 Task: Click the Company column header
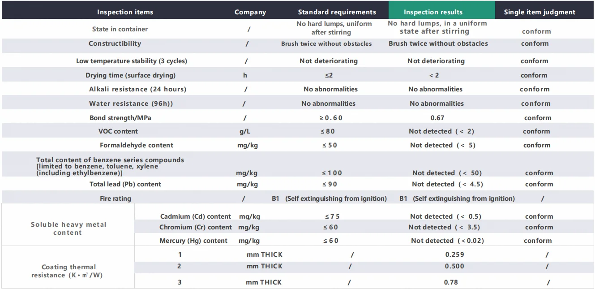tap(250, 12)
